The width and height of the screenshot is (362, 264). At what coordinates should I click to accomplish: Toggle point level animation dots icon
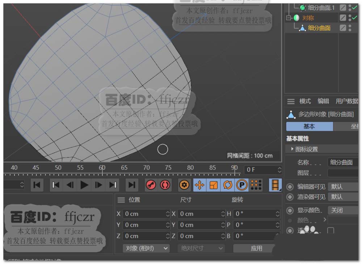[x=256, y=185]
